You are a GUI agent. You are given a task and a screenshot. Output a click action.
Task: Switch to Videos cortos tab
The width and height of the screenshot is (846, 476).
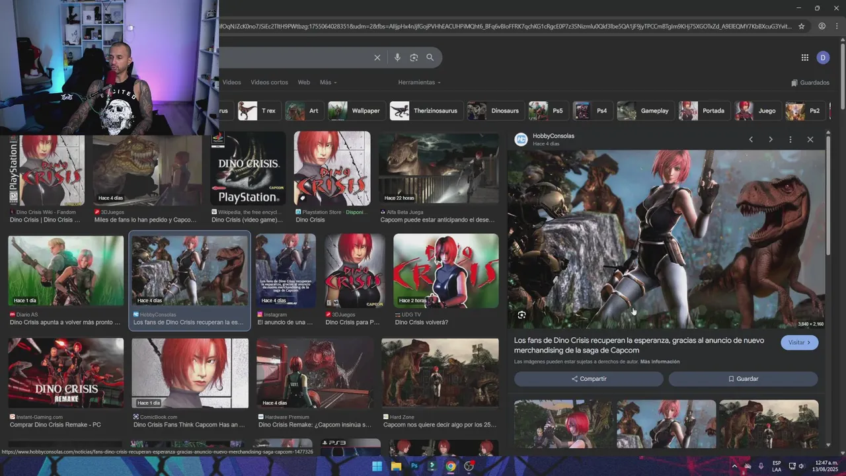pyautogui.click(x=269, y=83)
